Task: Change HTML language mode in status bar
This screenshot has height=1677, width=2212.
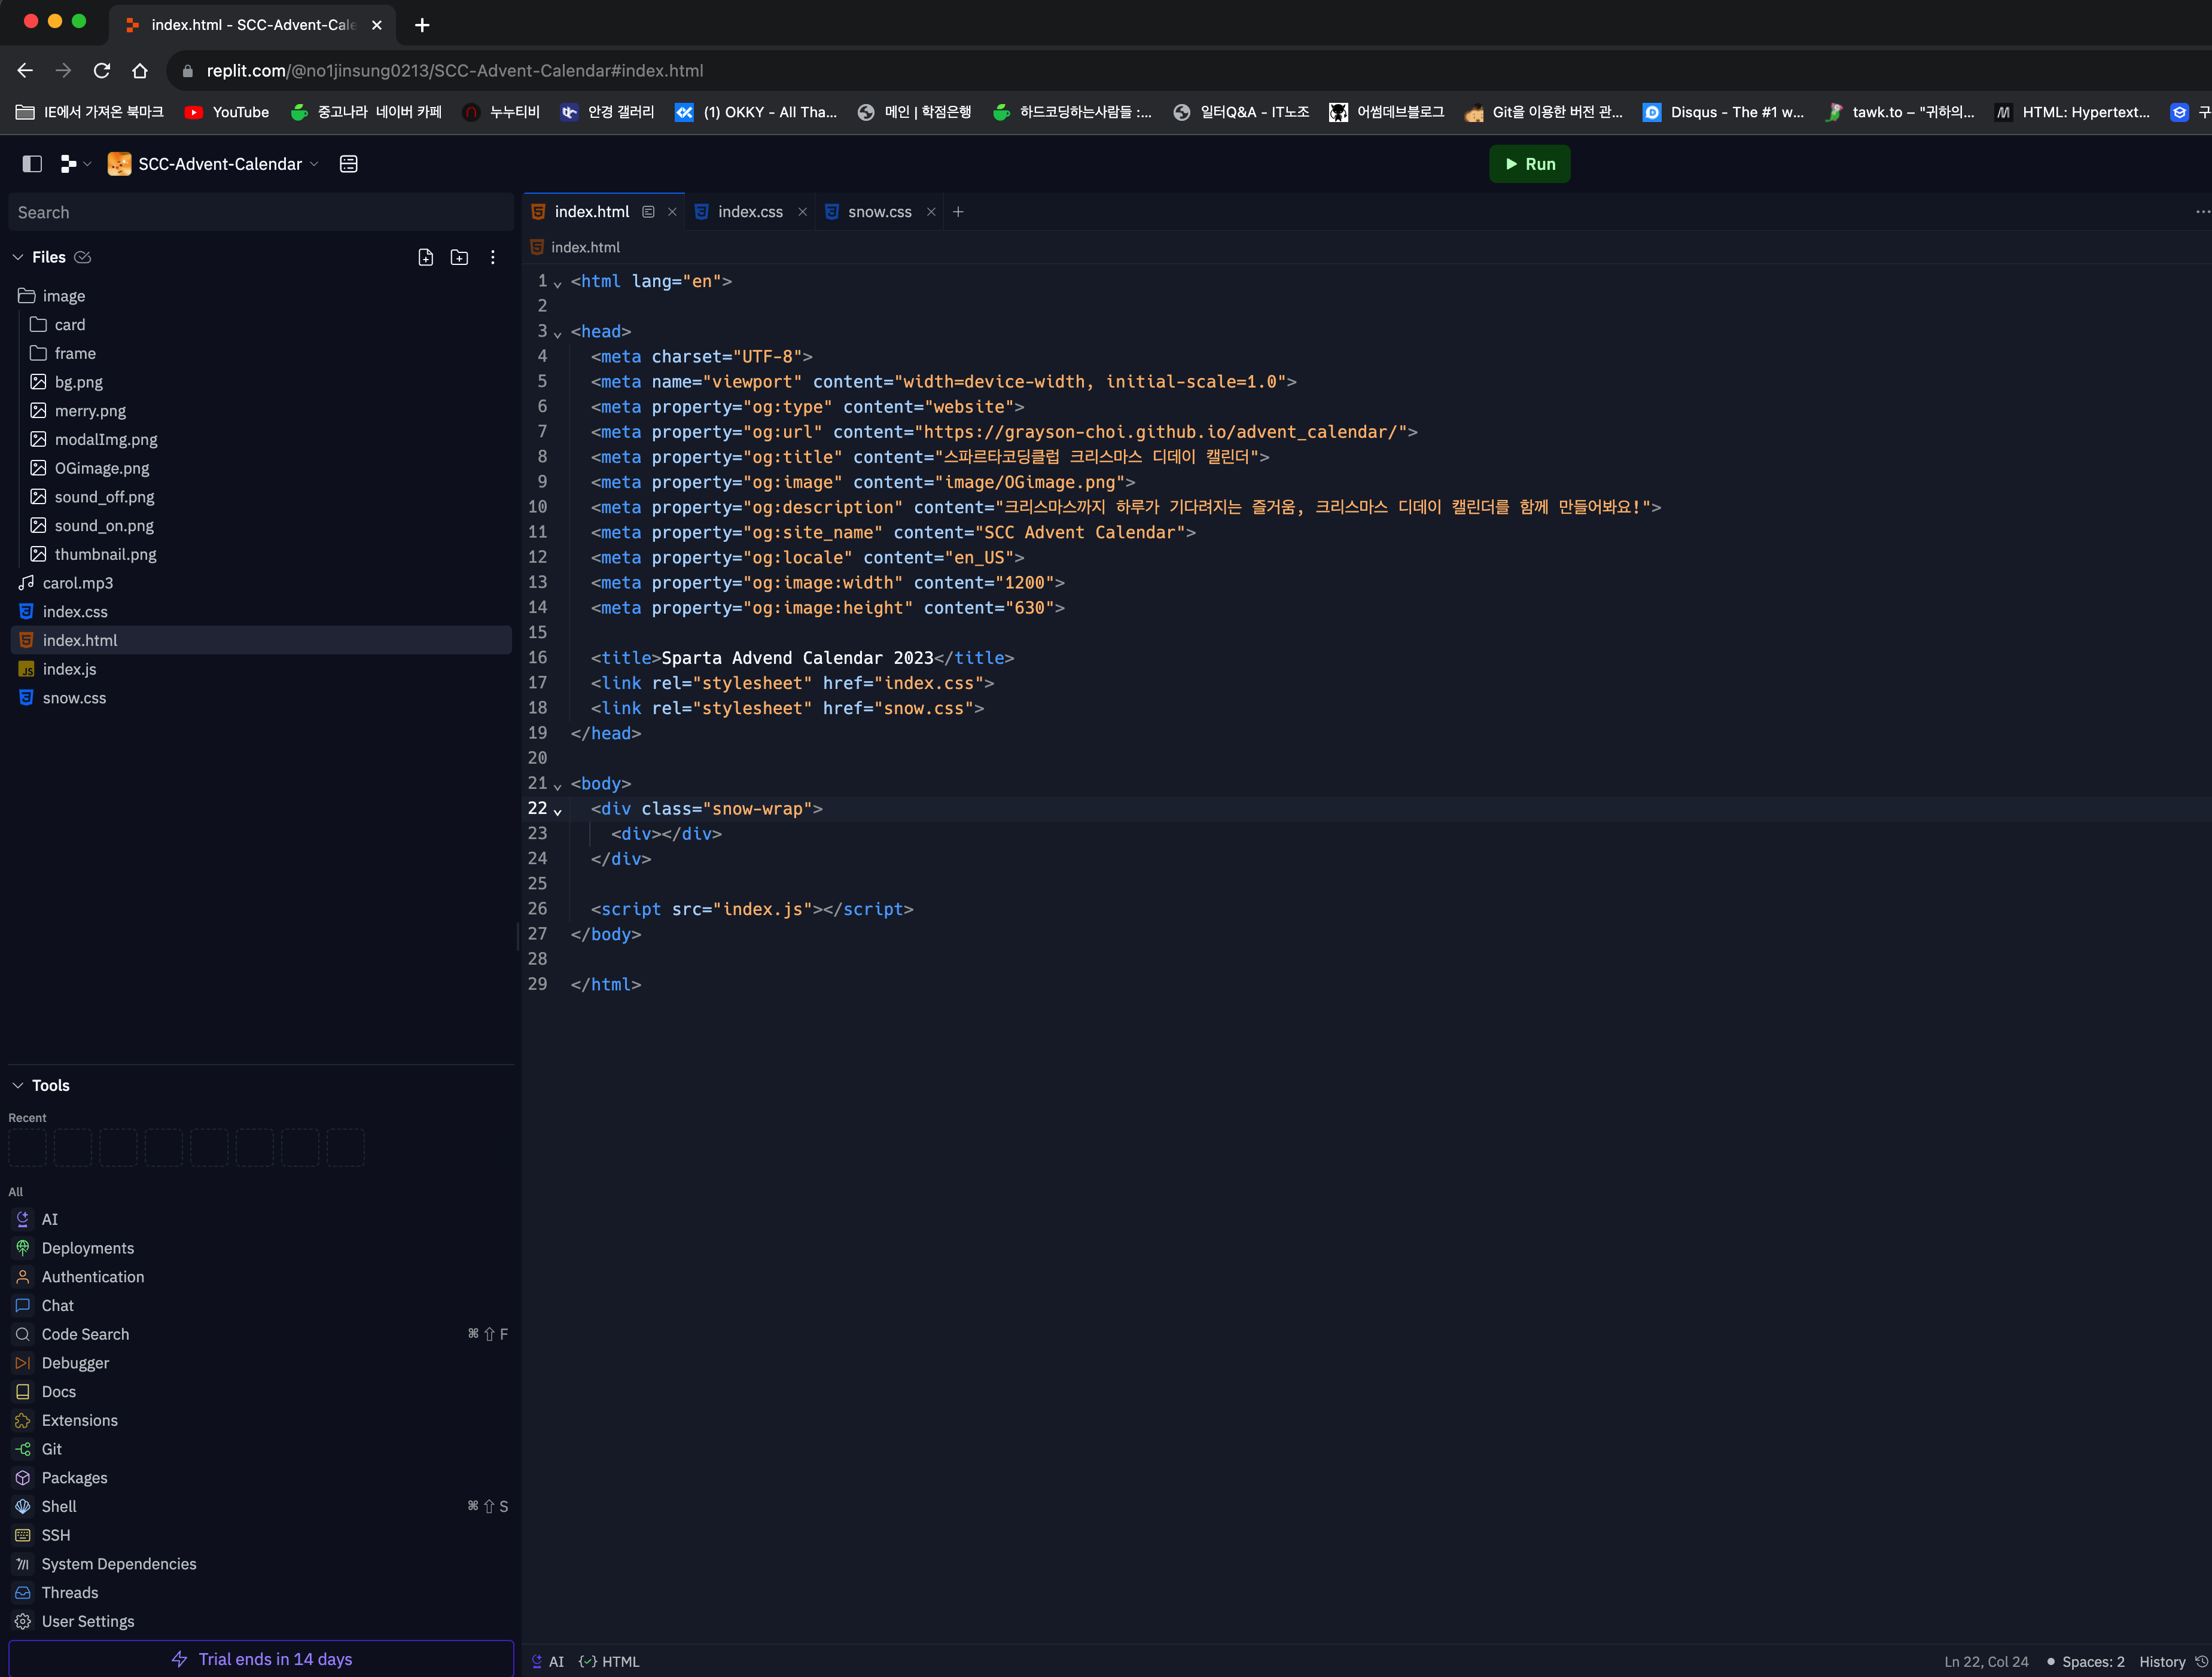Action: click(x=609, y=1661)
